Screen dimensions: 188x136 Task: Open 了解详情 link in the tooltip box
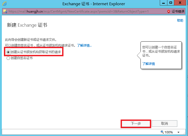148,64
